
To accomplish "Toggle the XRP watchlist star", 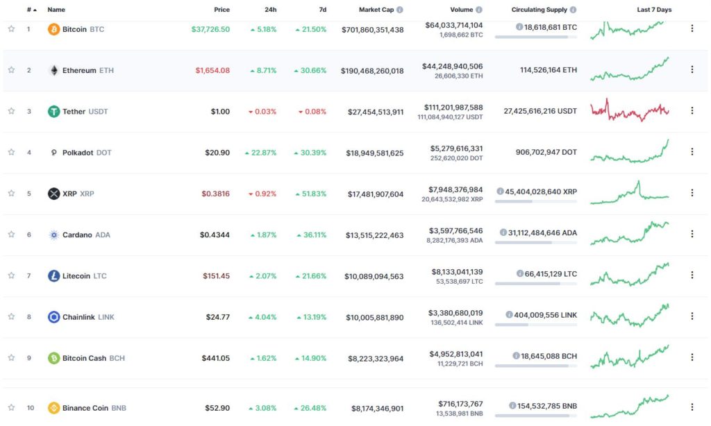I will tap(11, 194).
